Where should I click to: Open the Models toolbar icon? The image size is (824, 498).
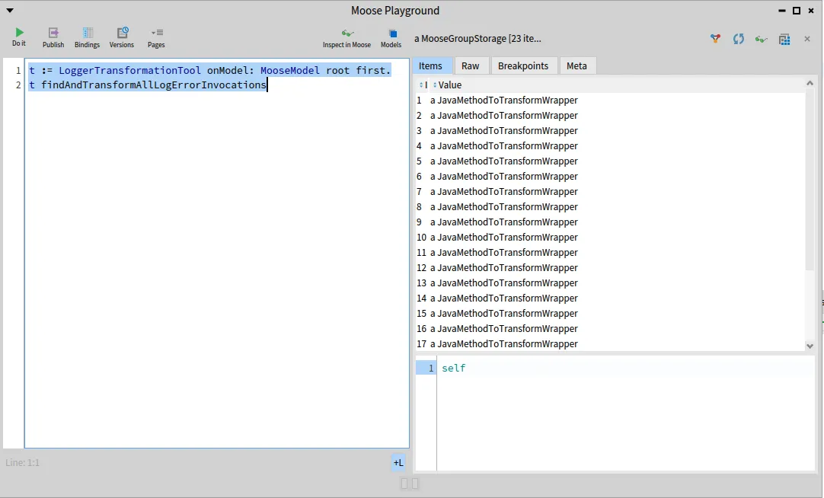pyautogui.click(x=391, y=38)
